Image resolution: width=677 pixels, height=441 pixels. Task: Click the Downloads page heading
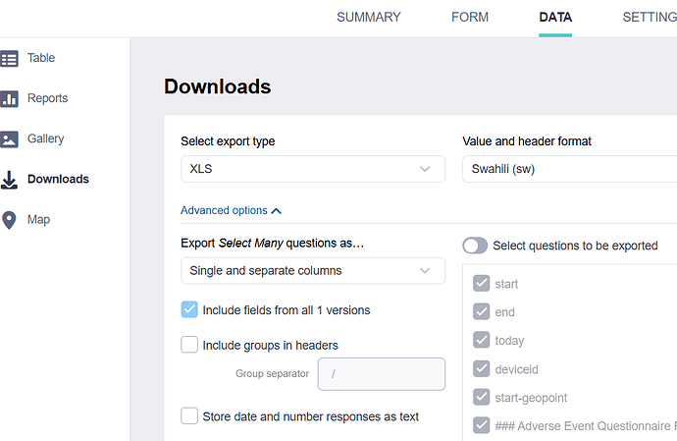tap(218, 86)
